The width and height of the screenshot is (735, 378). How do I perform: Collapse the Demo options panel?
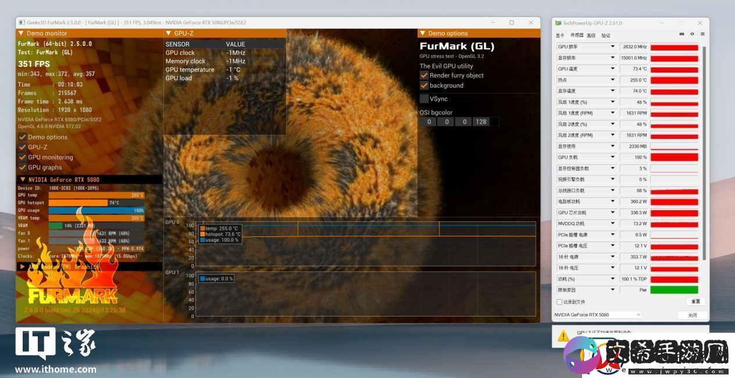click(423, 33)
